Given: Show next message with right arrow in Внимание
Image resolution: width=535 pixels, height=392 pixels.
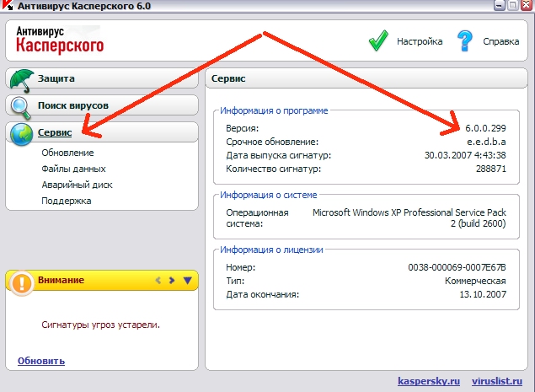Looking at the screenshot, I should click(172, 280).
